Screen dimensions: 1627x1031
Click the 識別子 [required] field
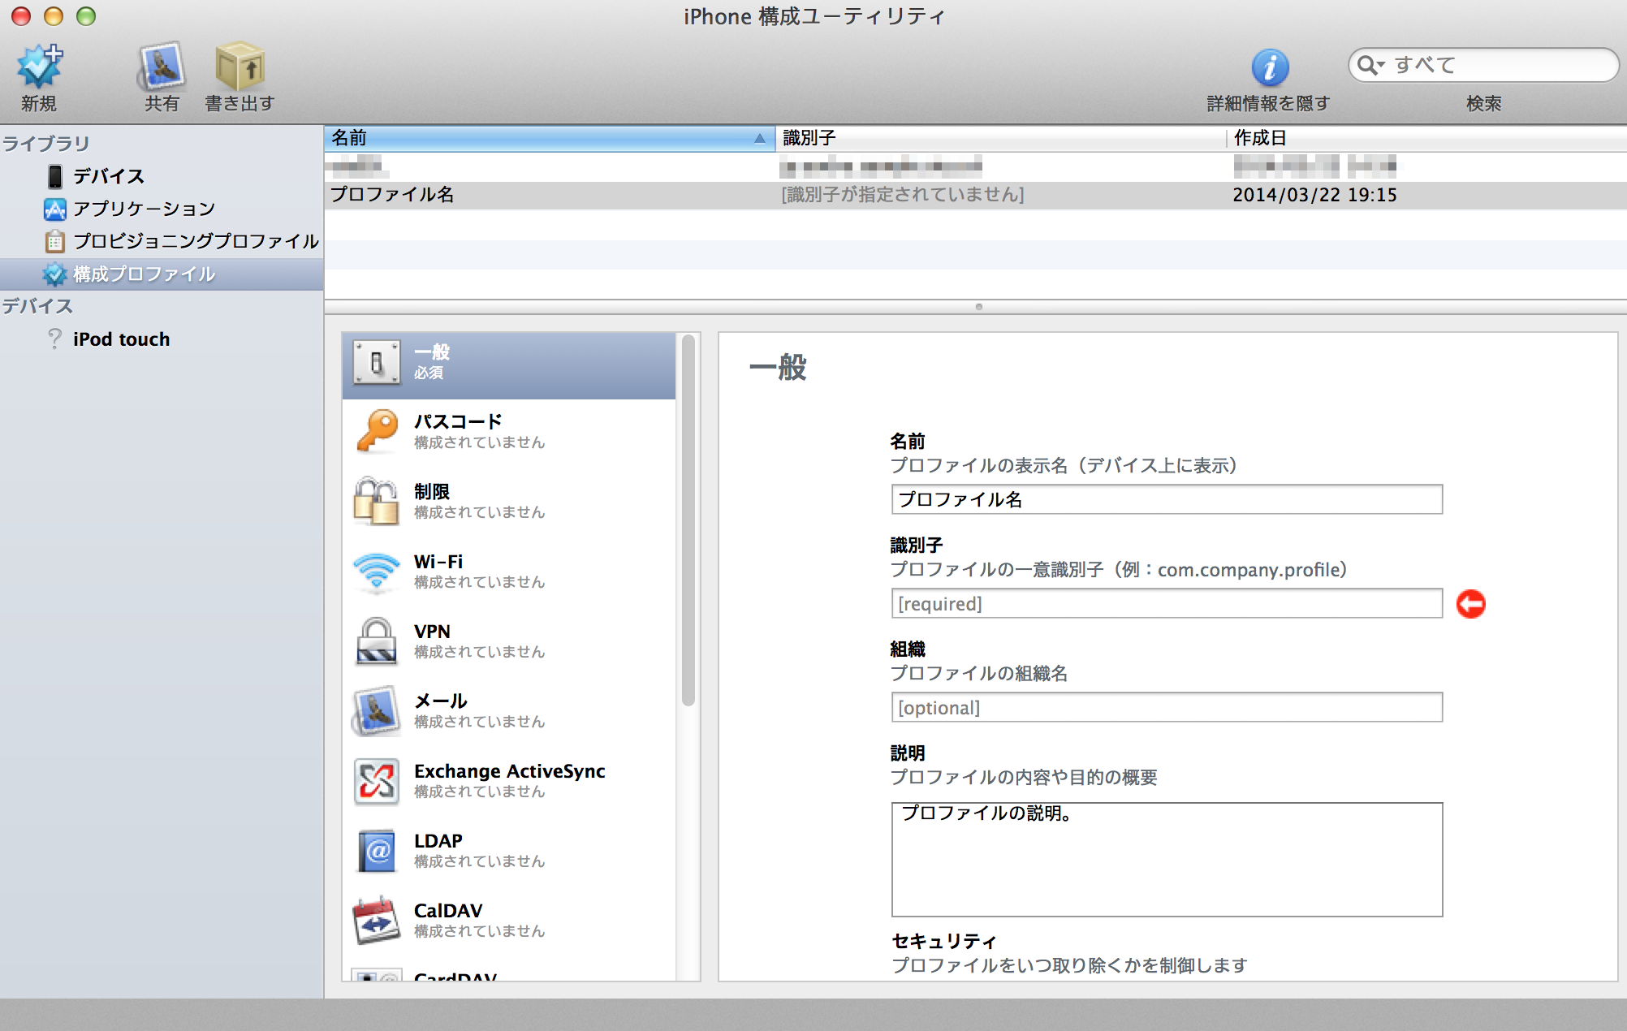(1167, 603)
